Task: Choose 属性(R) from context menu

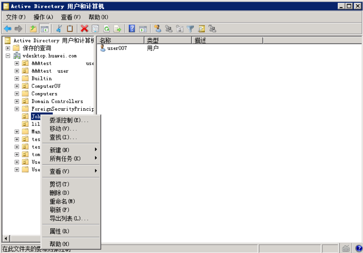Action: [x=71, y=231]
